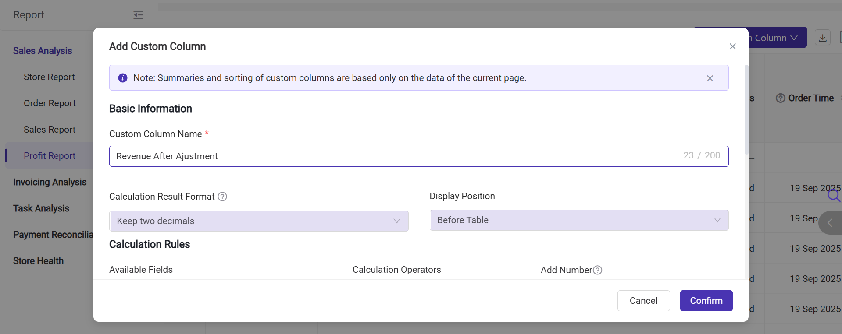The width and height of the screenshot is (842, 334).
Task: Cancel adding the custom column
Action: pyautogui.click(x=643, y=301)
